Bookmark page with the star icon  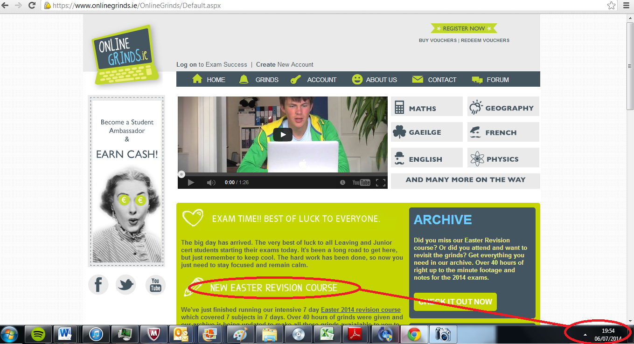coord(611,6)
